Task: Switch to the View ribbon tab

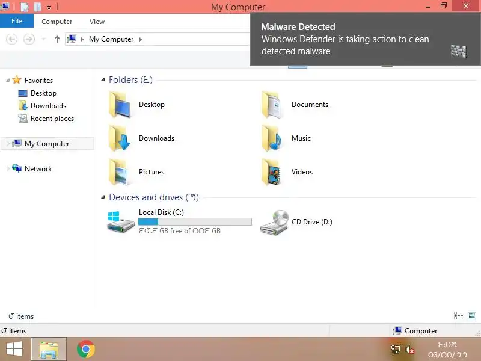Action: click(97, 22)
